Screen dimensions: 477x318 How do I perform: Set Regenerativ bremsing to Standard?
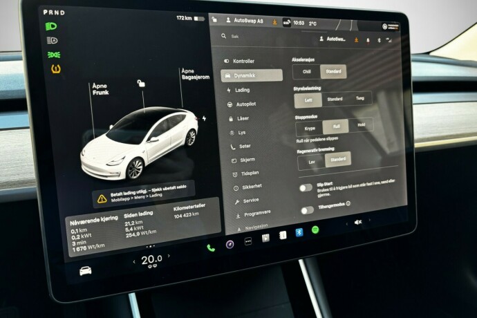point(338,160)
